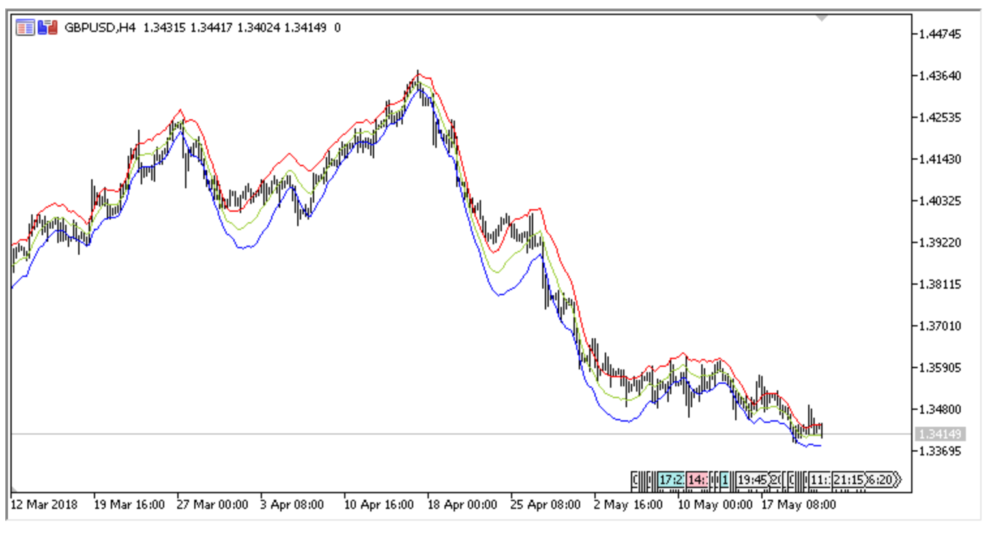
Task: Click the 2 May 16:00 time label
Action: 628,504
